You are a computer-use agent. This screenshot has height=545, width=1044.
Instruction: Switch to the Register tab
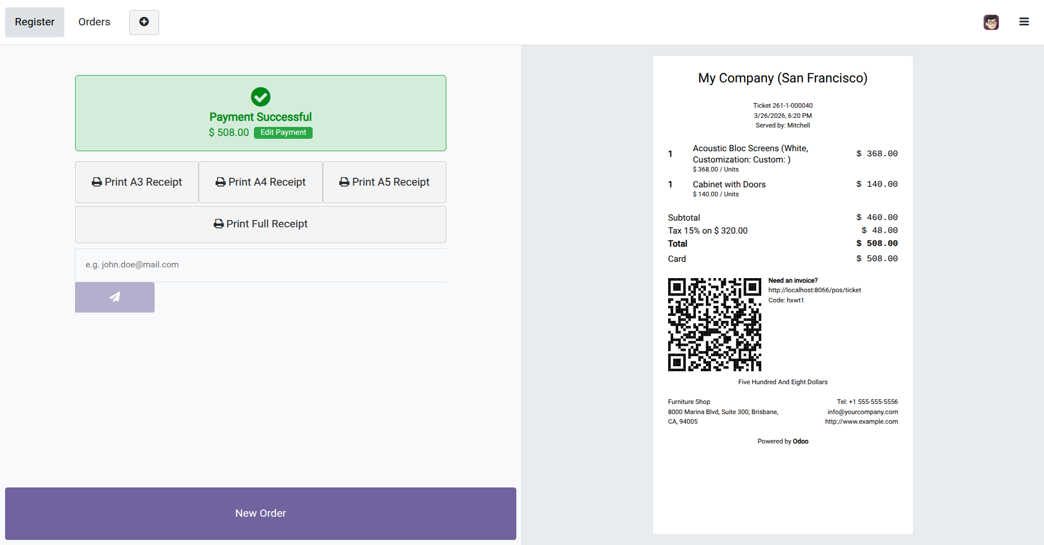pos(34,22)
